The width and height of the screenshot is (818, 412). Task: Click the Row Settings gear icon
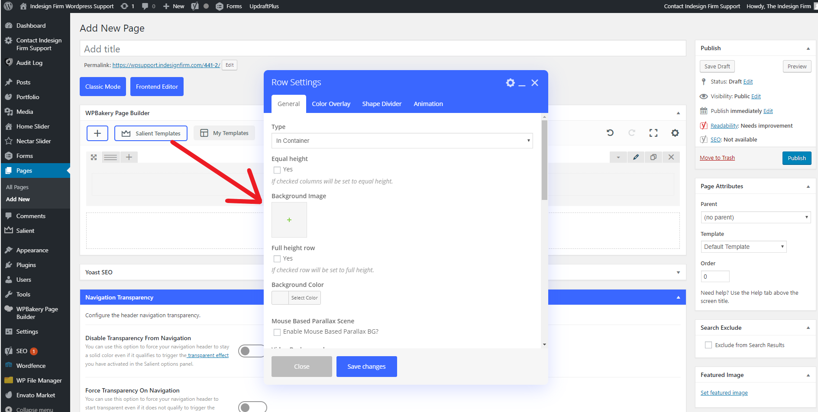(x=510, y=83)
